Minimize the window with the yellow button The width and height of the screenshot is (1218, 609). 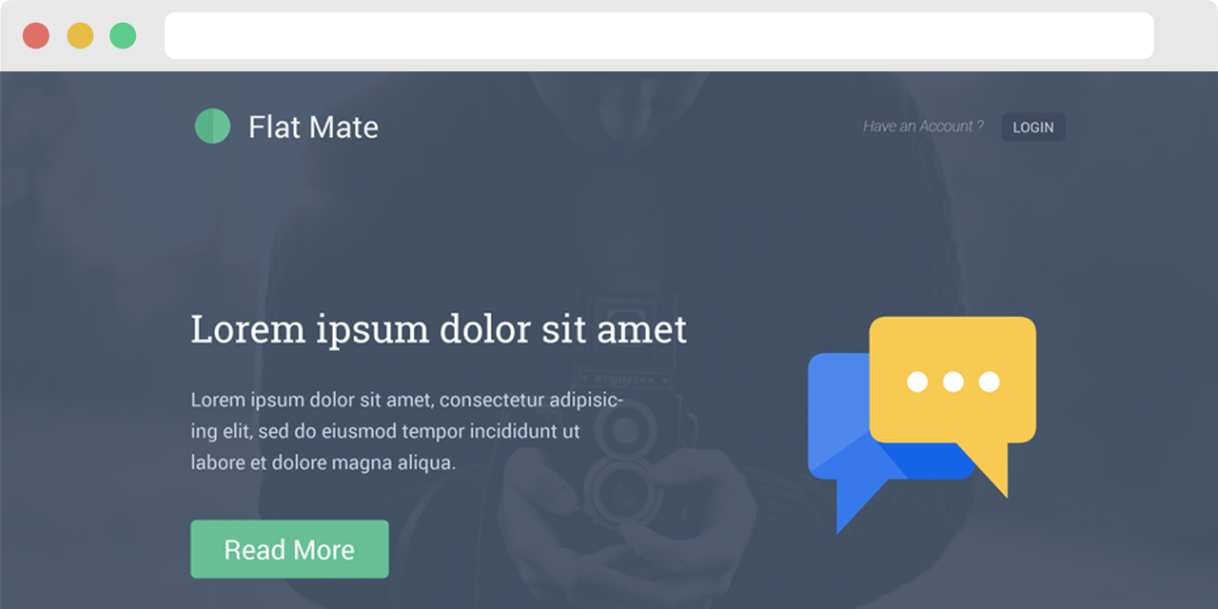coord(80,36)
